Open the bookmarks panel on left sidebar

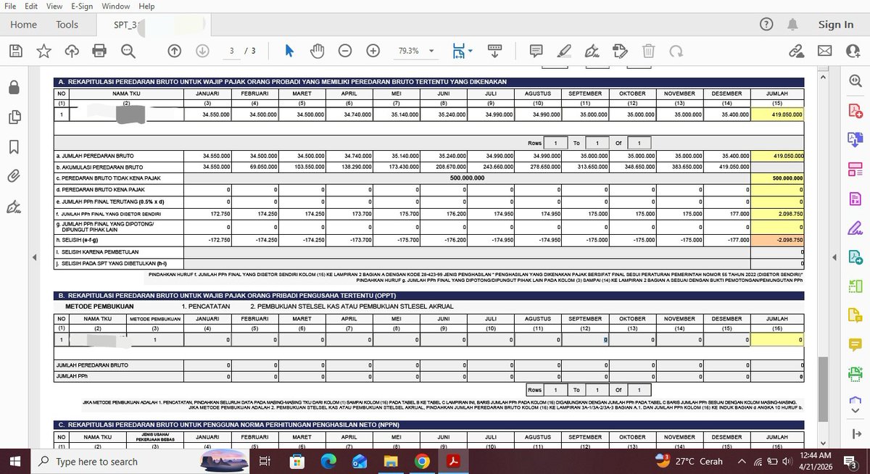tap(13, 146)
